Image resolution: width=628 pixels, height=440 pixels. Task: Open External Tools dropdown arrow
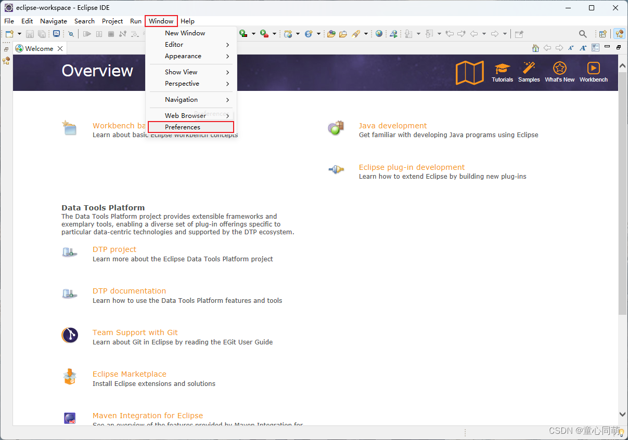(x=274, y=34)
